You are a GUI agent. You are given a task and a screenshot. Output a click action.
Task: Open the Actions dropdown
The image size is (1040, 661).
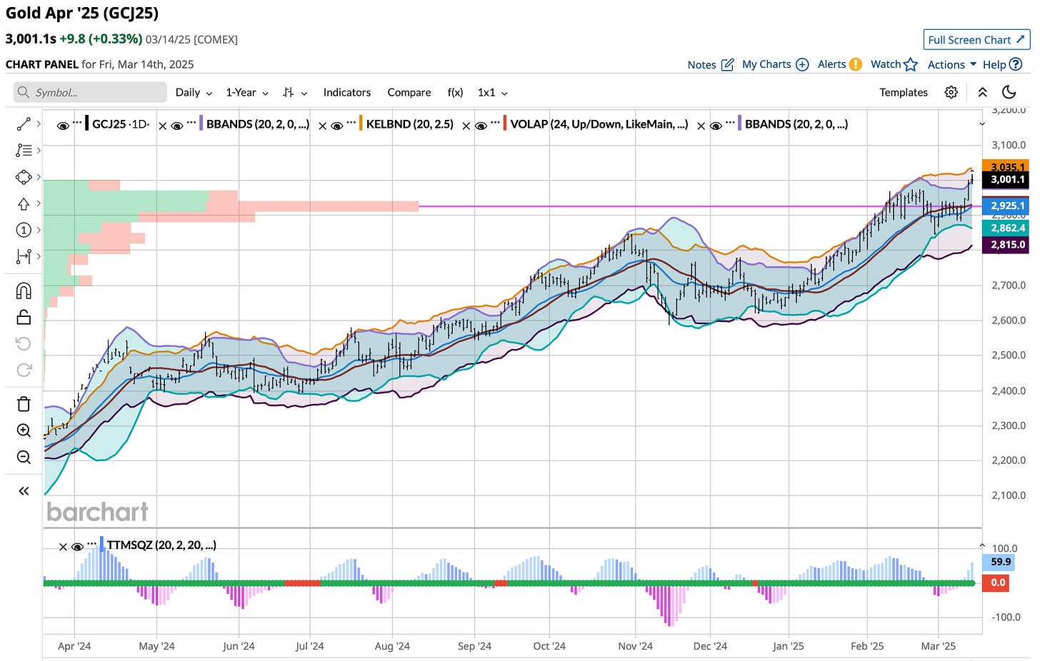point(951,64)
